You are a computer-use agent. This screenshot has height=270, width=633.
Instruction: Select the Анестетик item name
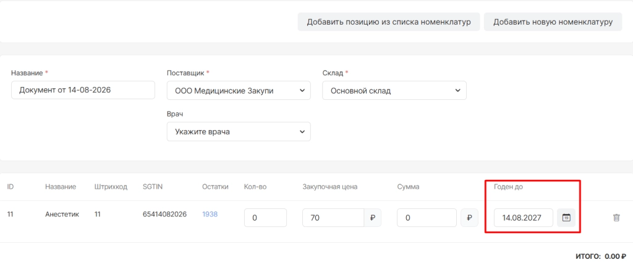(62, 214)
